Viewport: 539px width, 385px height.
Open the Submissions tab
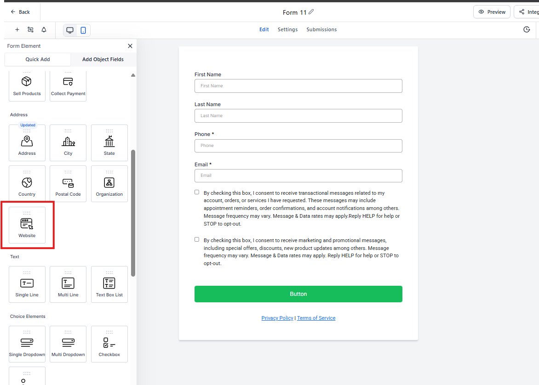point(321,29)
